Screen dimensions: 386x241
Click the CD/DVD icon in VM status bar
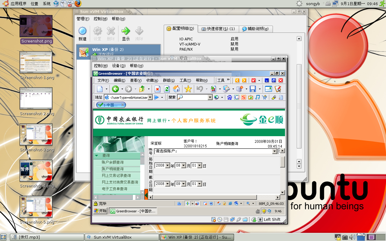[x=220, y=220]
